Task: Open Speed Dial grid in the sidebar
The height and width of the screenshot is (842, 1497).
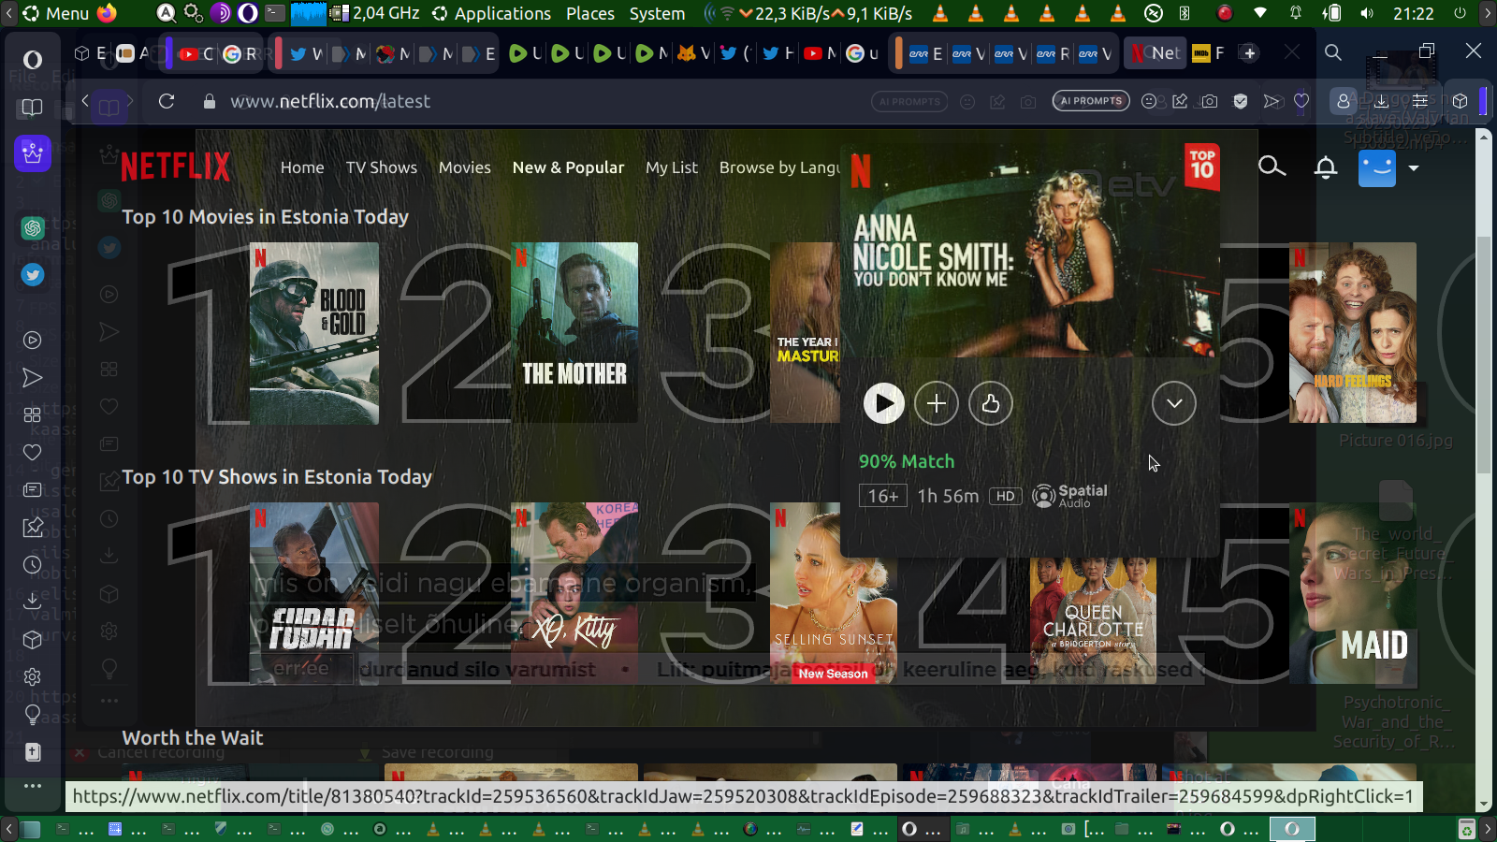Action: click(33, 415)
